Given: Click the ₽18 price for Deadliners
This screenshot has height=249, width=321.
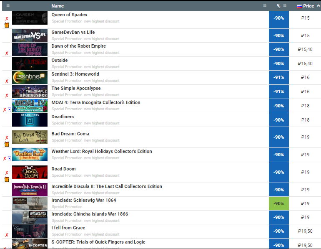Looking at the screenshot, I should coord(305,120).
